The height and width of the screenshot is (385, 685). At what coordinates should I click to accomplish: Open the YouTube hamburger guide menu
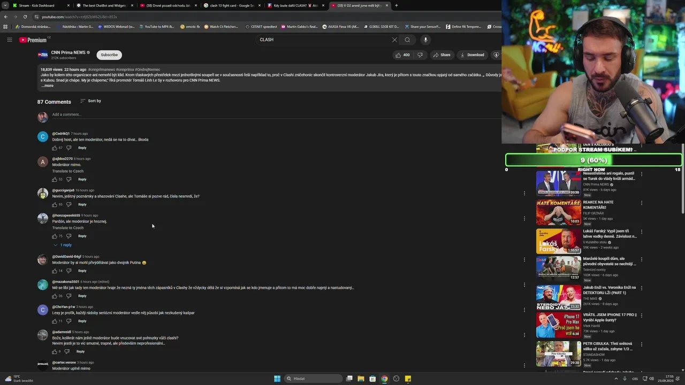9,40
